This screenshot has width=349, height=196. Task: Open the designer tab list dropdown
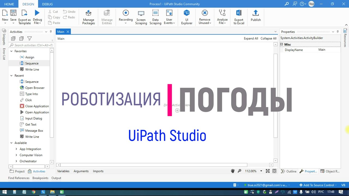275,32
